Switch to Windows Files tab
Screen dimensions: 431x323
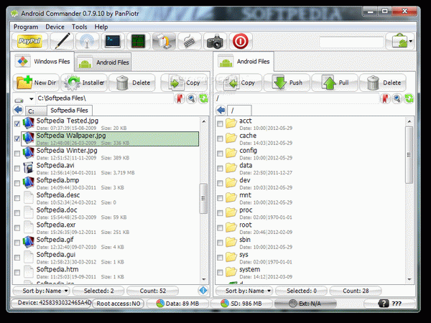point(43,61)
